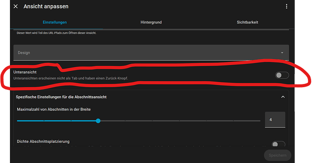Open the Design dropdown
This screenshot has width=312, height=163.
tap(151, 53)
